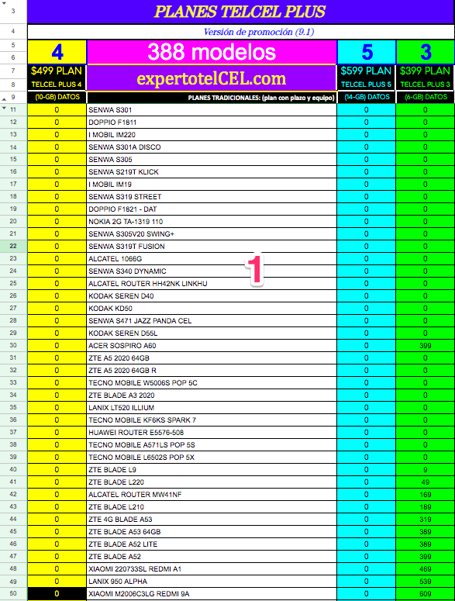The image size is (455, 601).
Task: Select the Versión de promoción (9.1) cell
Action: click(240, 32)
